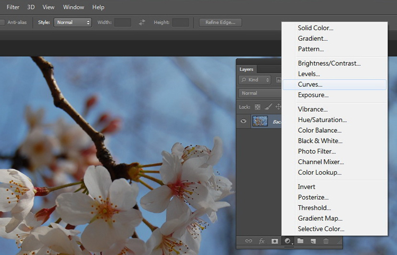The height and width of the screenshot is (255, 397).
Task: Click the Refine Edge button
Action: click(x=220, y=22)
